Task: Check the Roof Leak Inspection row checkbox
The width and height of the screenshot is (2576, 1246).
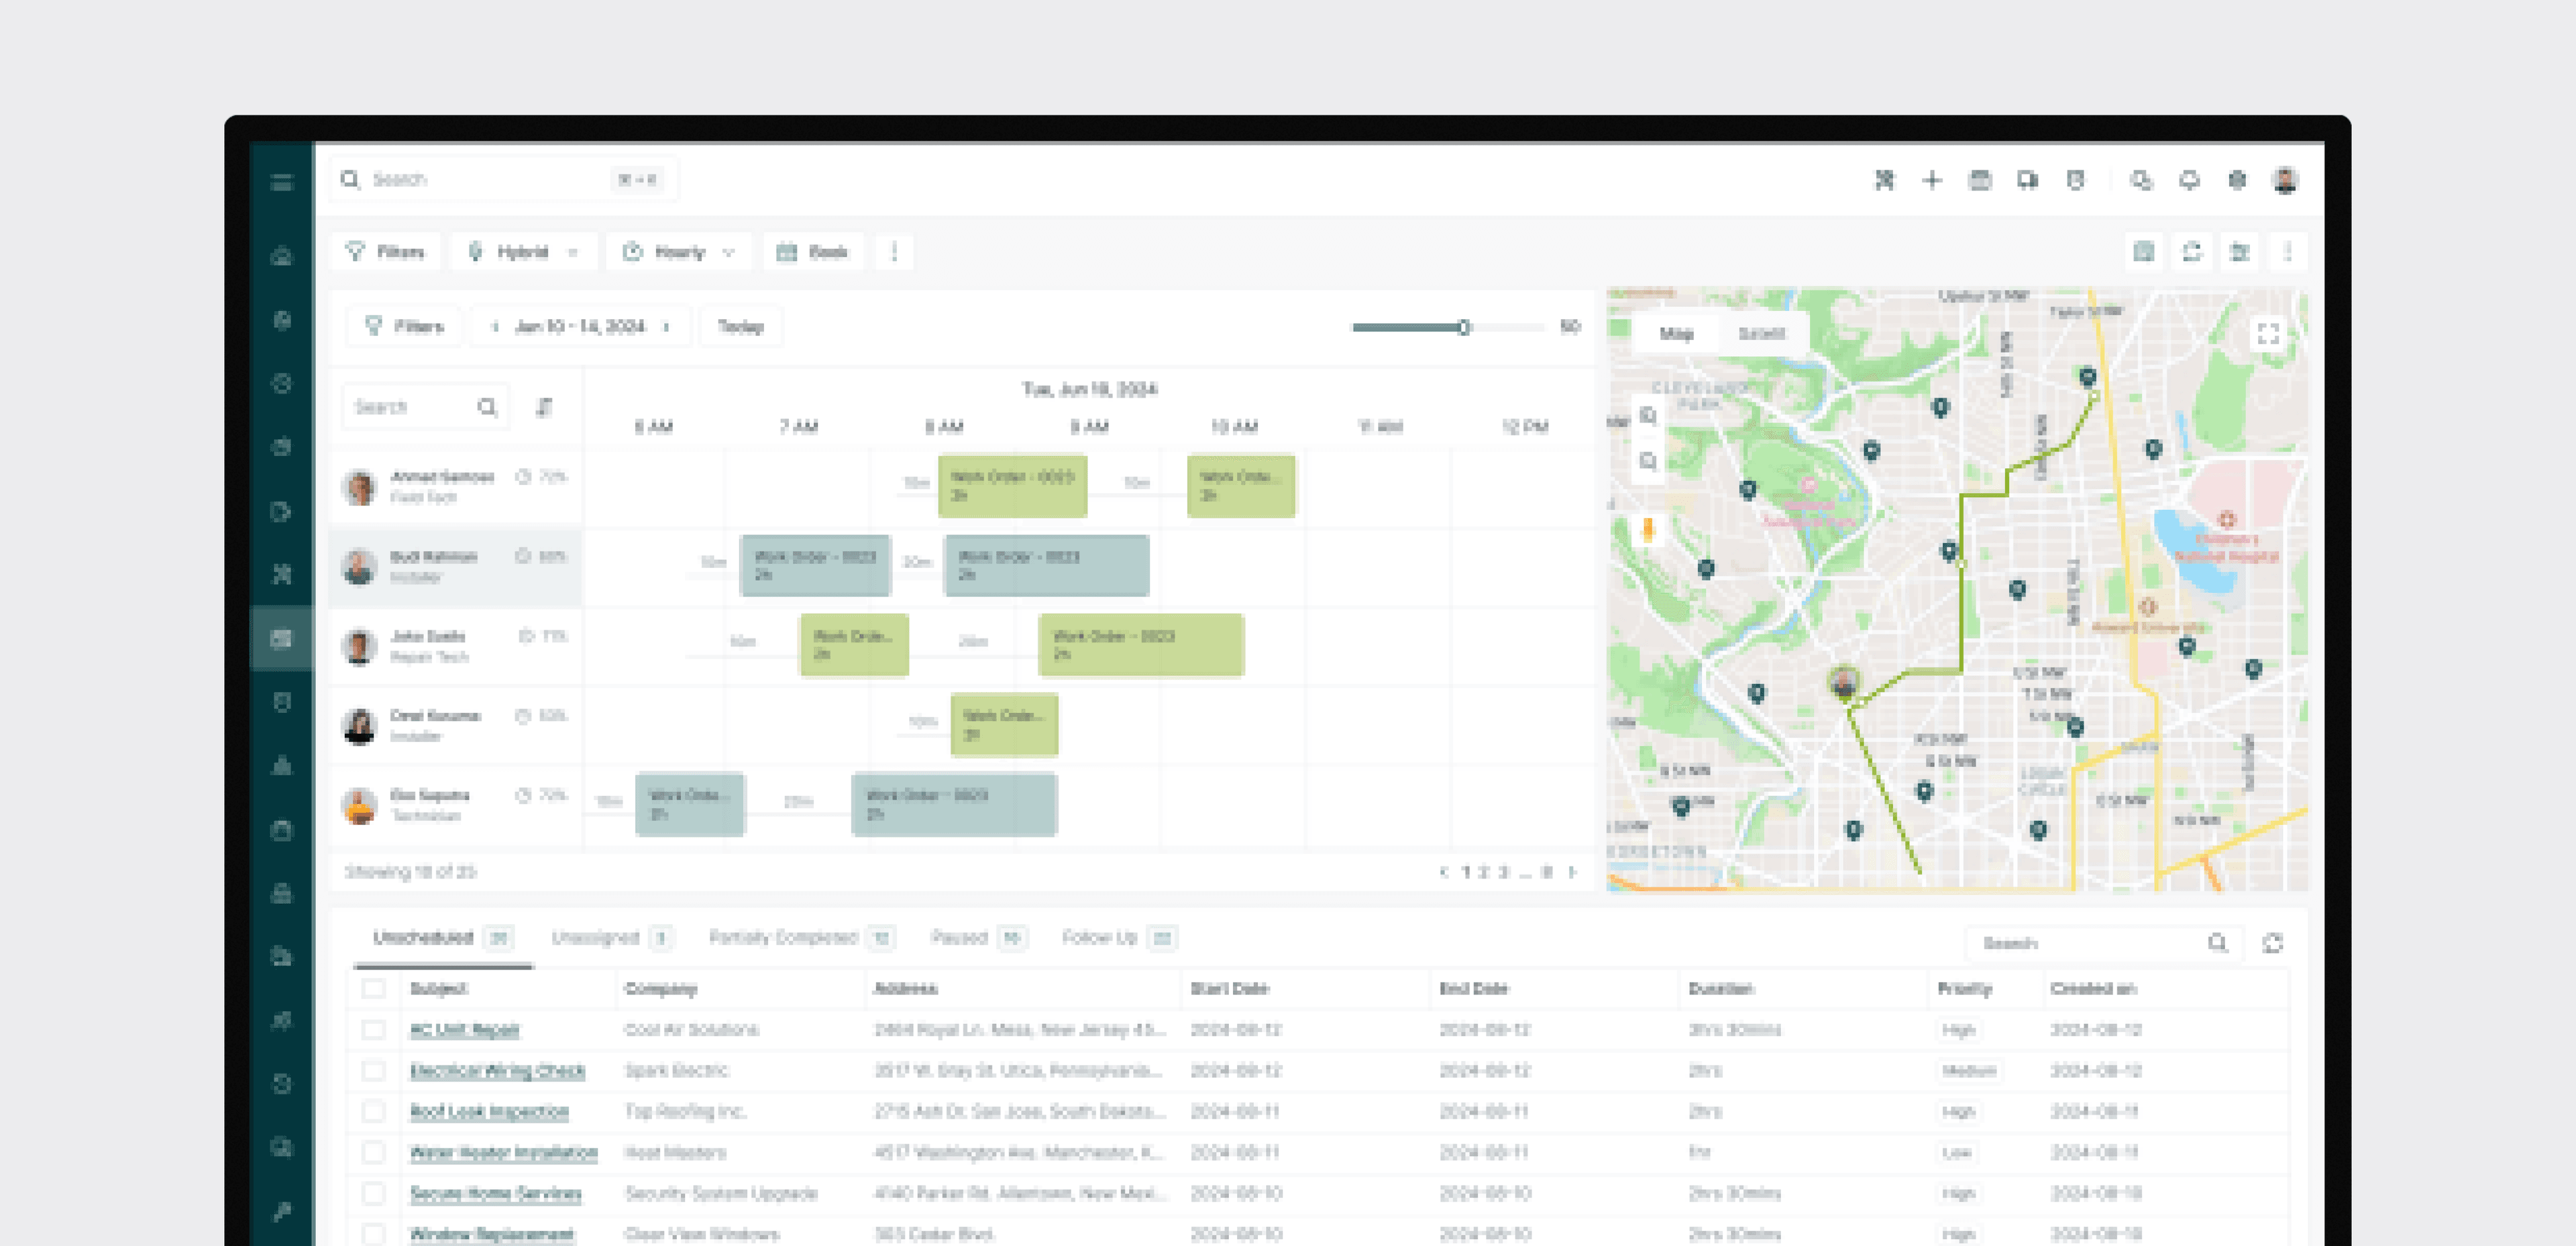Action: click(374, 1111)
